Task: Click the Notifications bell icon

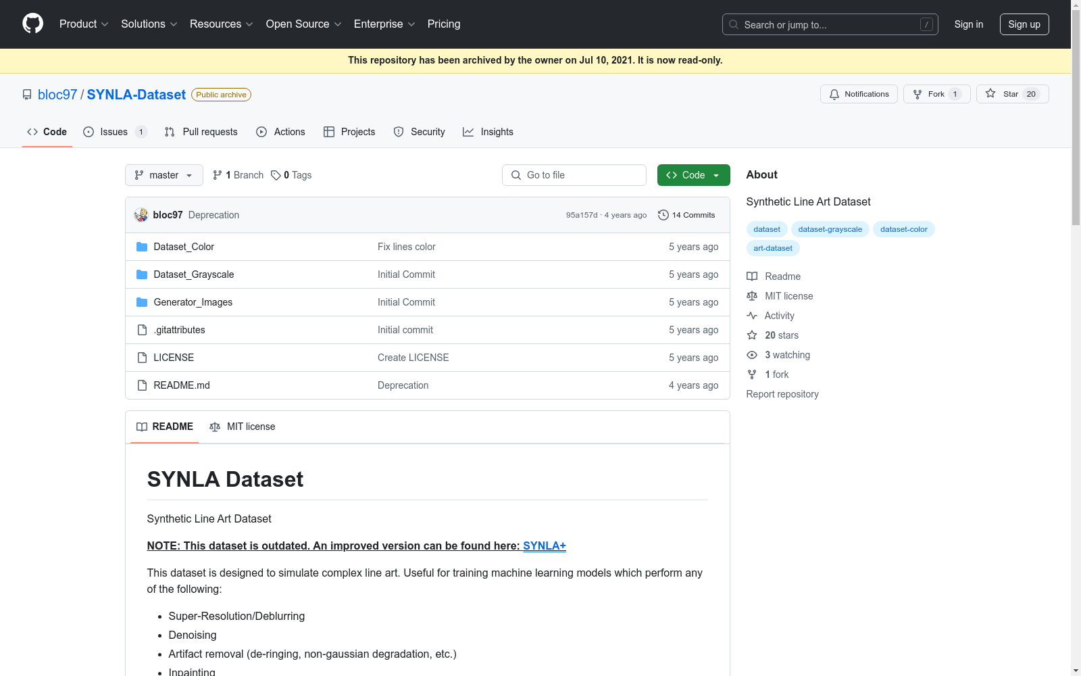Action: (834, 94)
